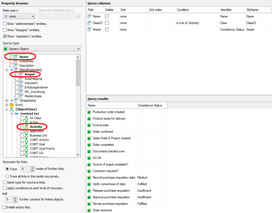Screen dimensions: 272x213
Task: Click the Condition column header
Action: pos(197,10)
